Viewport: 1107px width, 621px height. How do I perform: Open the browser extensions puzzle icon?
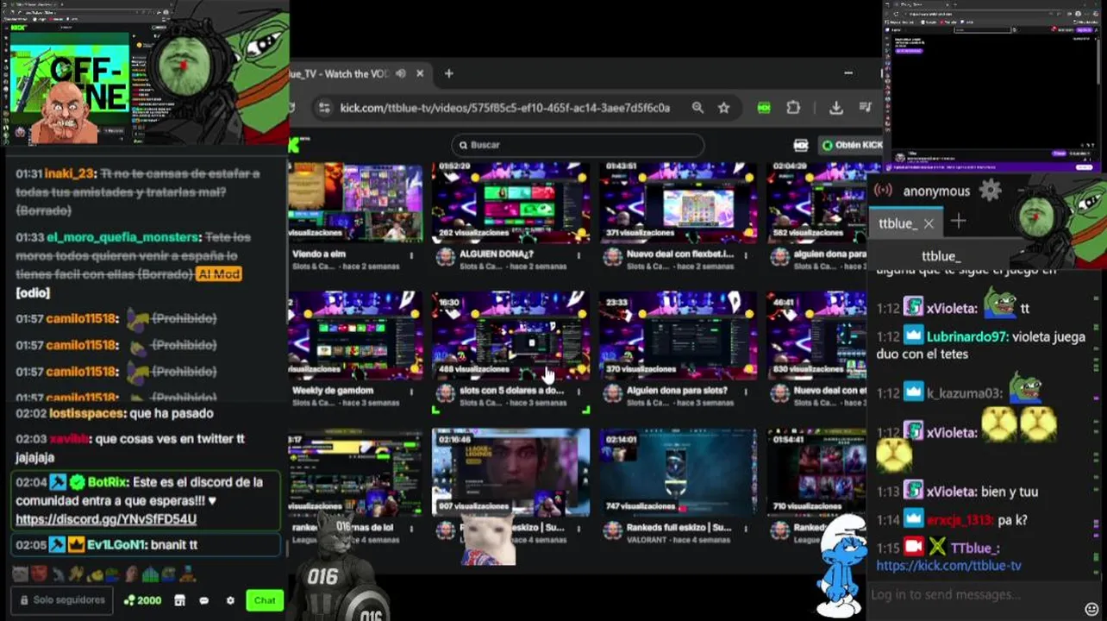point(794,108)
